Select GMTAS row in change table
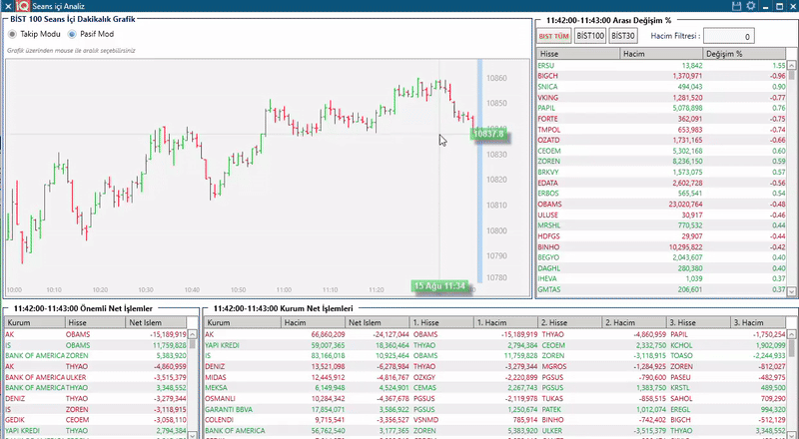The width and height of the screenshot is (799, 439). pos(661,289)
